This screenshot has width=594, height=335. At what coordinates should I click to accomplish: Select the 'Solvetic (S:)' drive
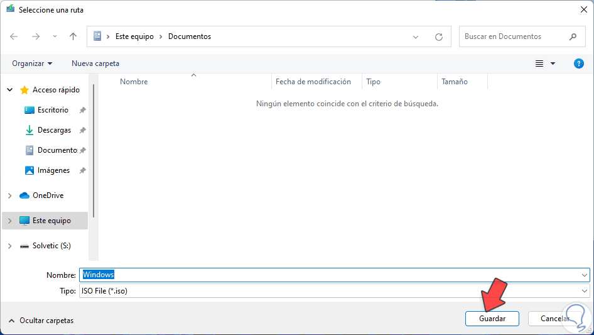click(x=51, y=246)
